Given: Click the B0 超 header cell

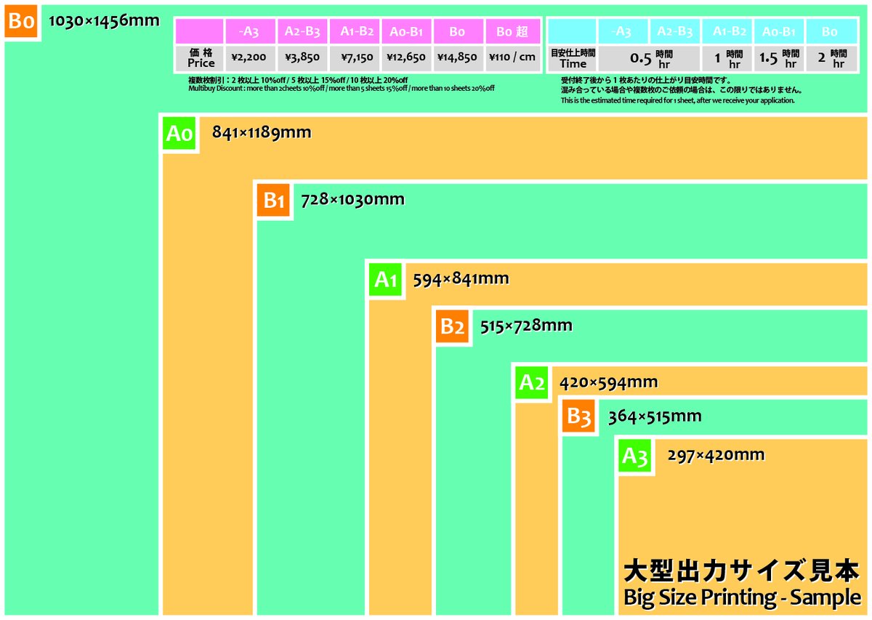Looking at the screenshot, I should point(512,32).
